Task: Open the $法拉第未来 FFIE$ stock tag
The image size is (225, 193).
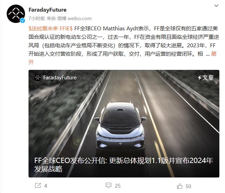Action: 50,29
